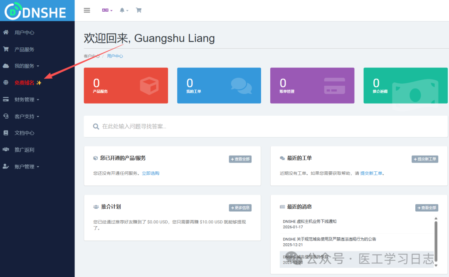Toggle the hamburger sidebar menu icon
The width and height of the screenshot is (449, 277).
coord(87,10)
